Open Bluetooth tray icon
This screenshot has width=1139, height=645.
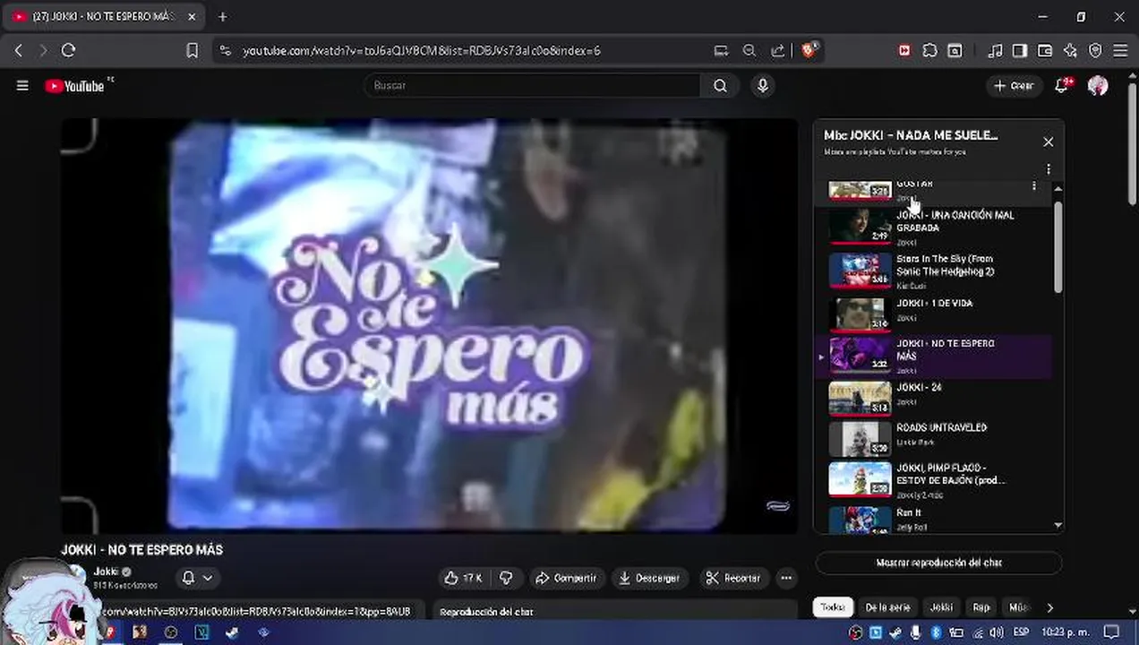tap(936, 632)
